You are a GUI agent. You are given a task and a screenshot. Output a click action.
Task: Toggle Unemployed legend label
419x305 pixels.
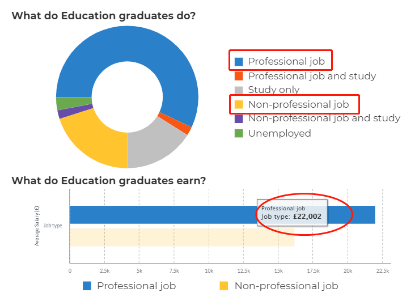click(x=280, y=133)
